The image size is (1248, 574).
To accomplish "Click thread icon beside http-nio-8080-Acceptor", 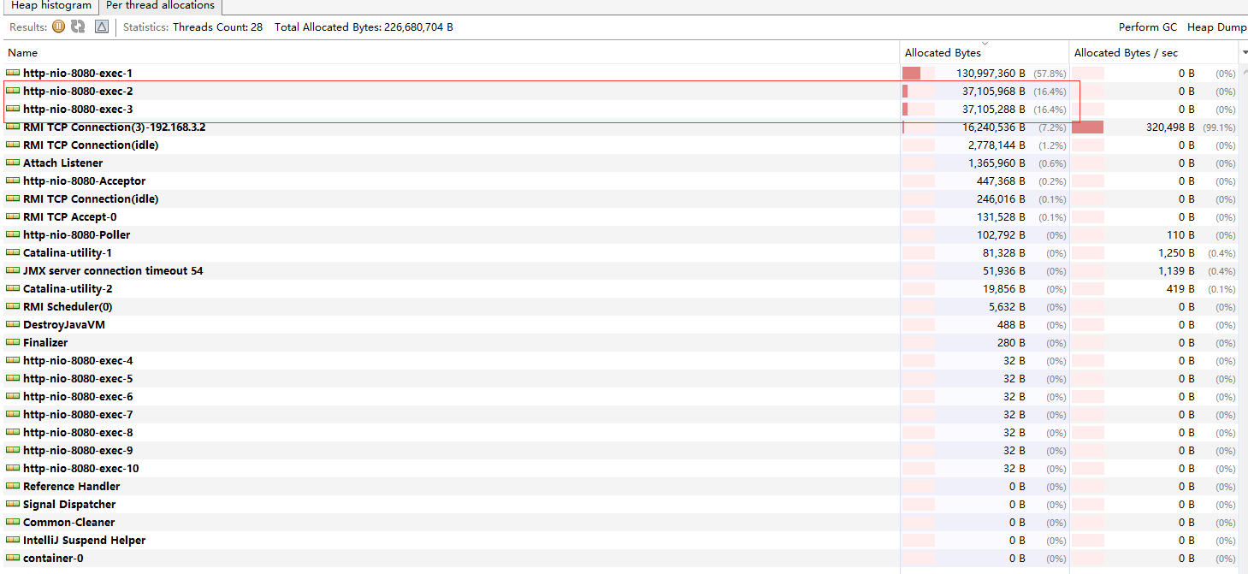I will click(x=13, y=180).
